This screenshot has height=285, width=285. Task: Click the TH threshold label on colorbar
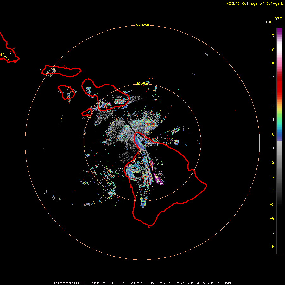(272, 247)
